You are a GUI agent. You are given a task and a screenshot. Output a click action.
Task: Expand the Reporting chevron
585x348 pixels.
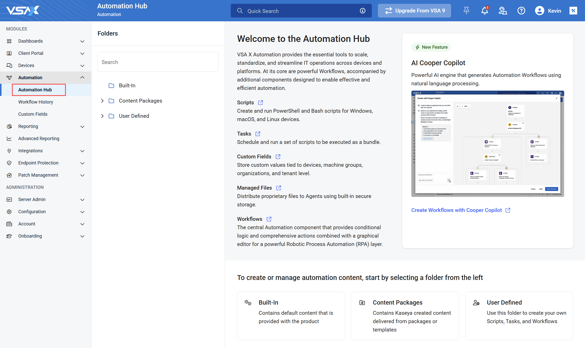coord(82,126)
